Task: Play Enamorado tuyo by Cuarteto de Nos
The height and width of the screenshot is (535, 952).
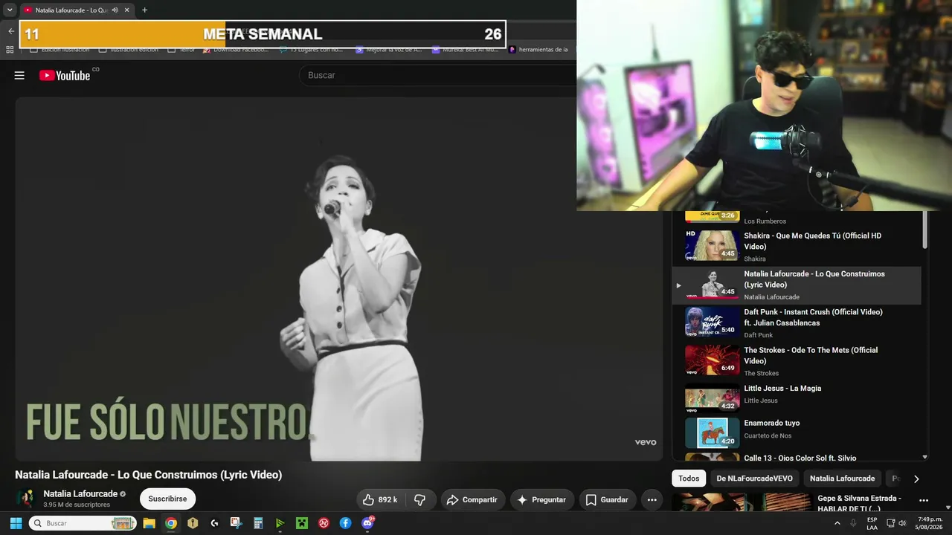Action: pyautogui.click(x=797, y=433)
